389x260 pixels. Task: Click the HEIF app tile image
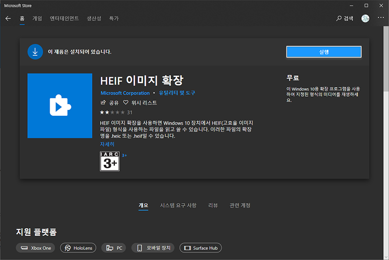(x=60, y=105)
